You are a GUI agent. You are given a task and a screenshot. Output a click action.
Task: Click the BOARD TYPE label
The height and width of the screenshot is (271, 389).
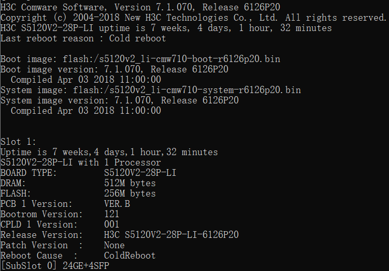point(29,173)
